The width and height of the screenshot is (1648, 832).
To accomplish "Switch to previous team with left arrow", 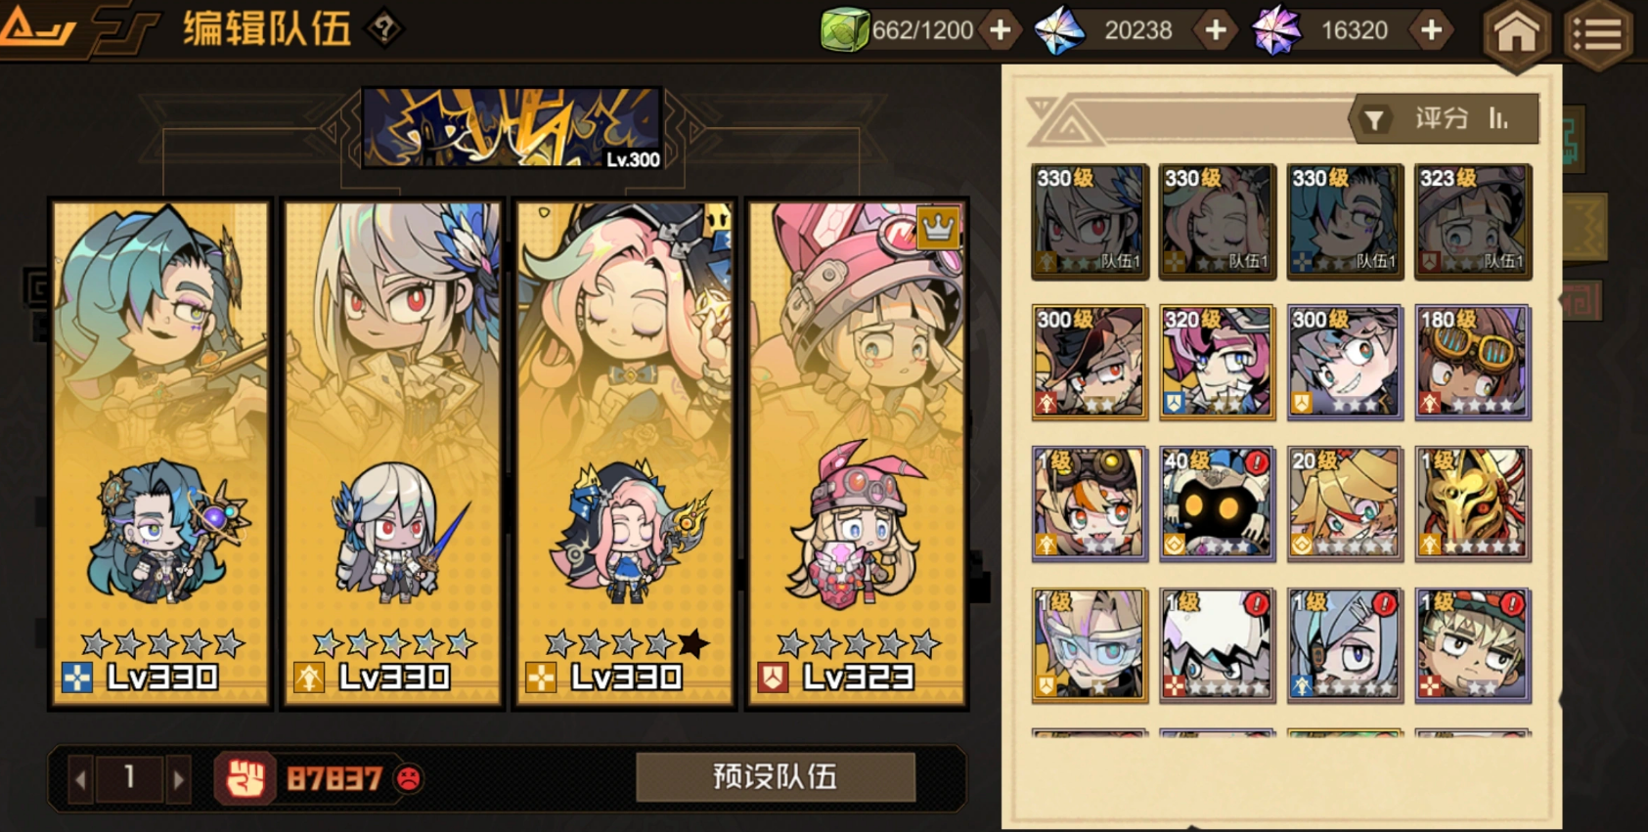I will (81, 779).
